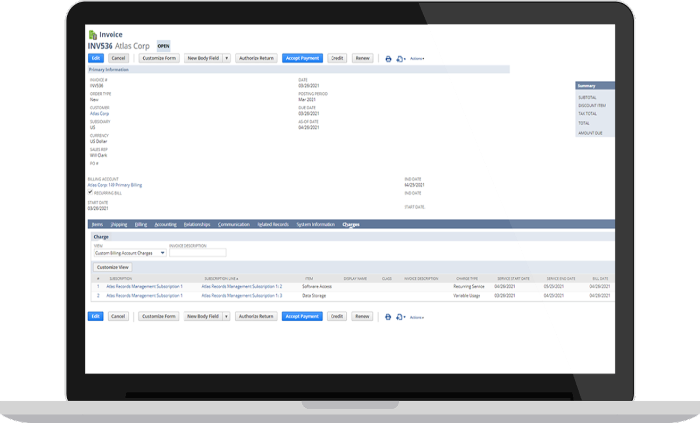Open the Related Records tab
The height and width of the screenshot is (423, 700).
tap(273, 225)
